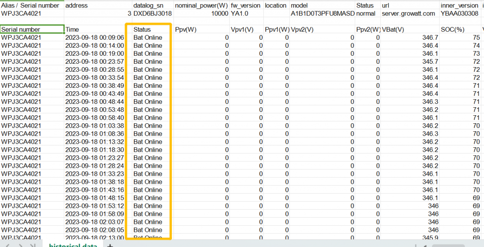Select the 'Time' column header cell

[98, 30]
